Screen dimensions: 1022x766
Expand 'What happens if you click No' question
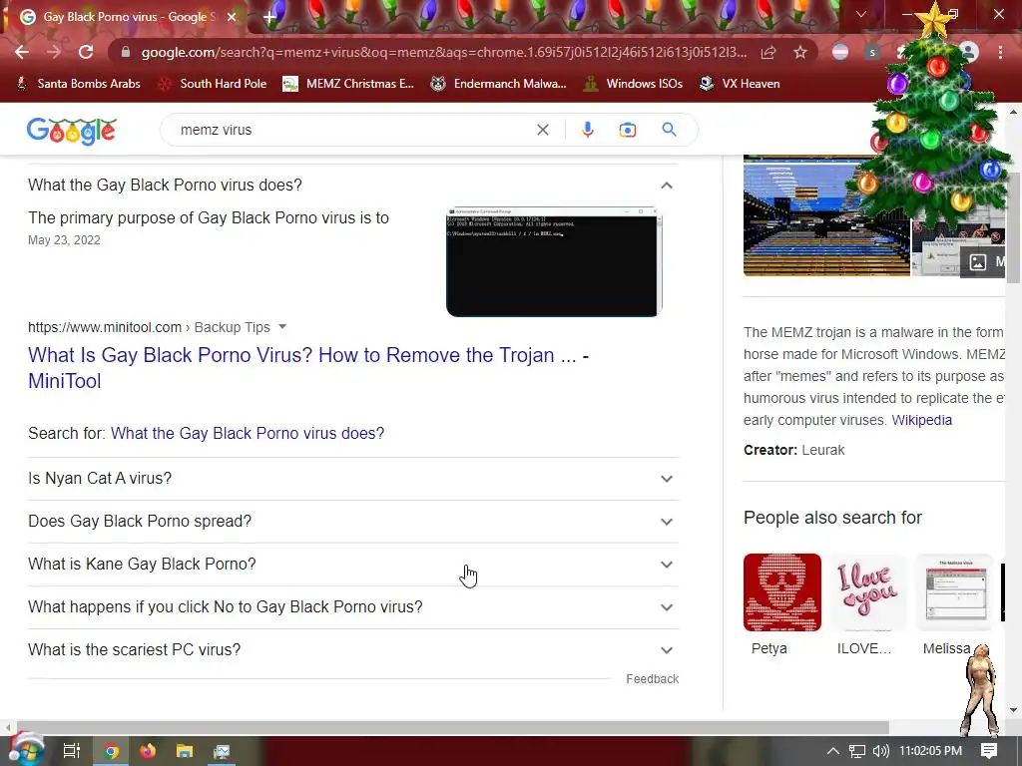353,607
